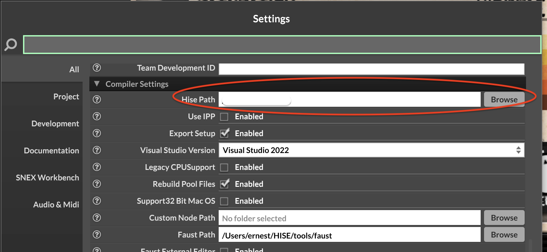
Task: Open help icon for Support32 Bit Mac OS
Action: click(97, 201)
